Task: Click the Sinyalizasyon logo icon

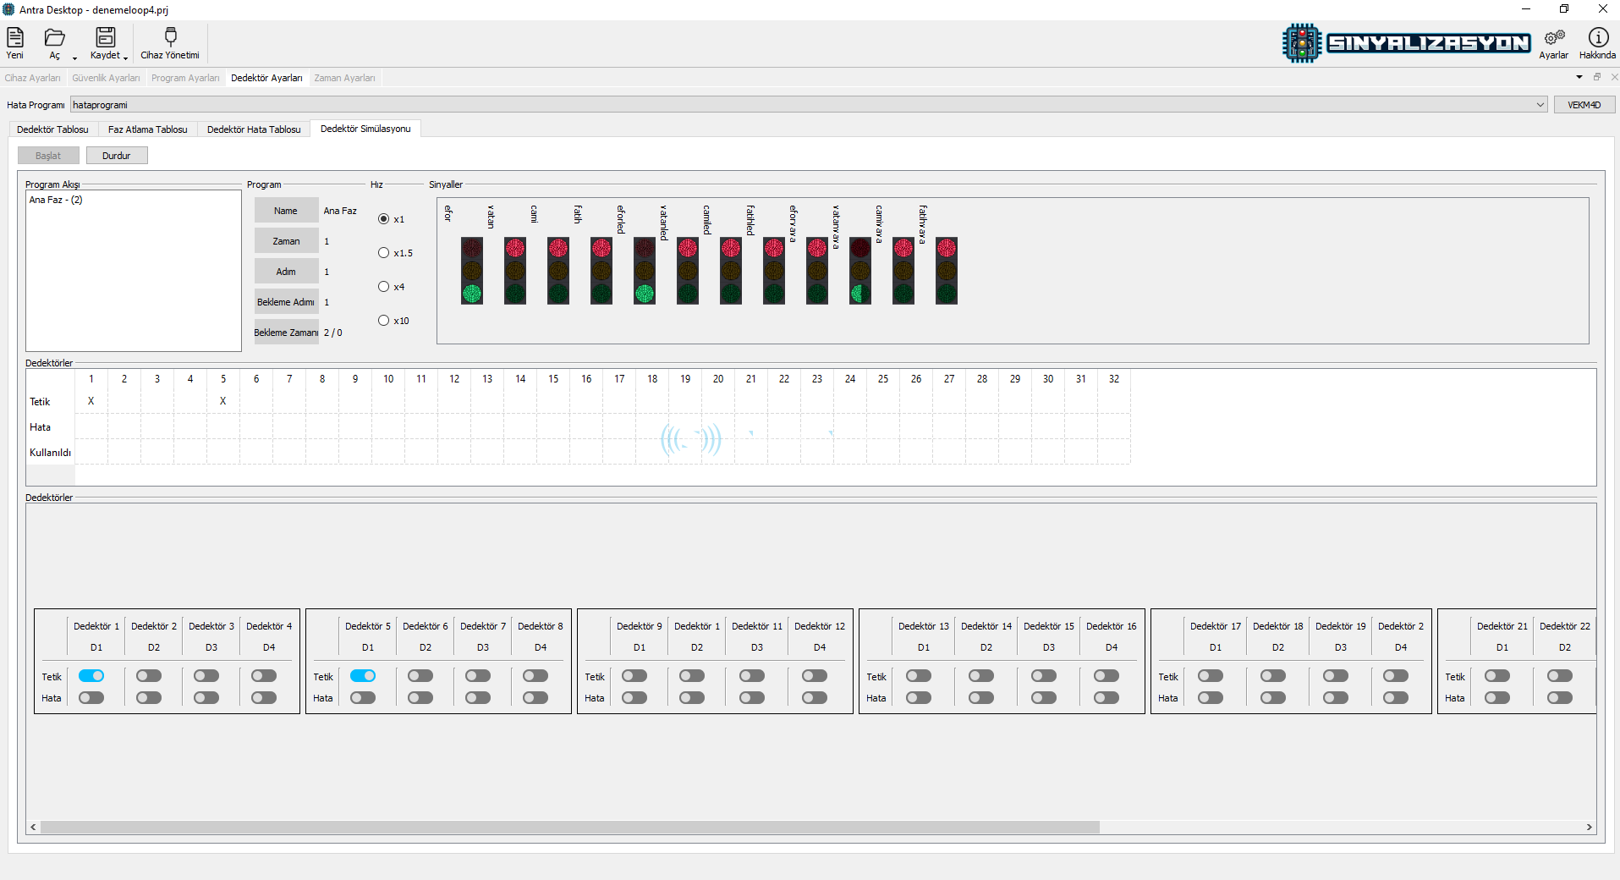Action: (1301, 43)
